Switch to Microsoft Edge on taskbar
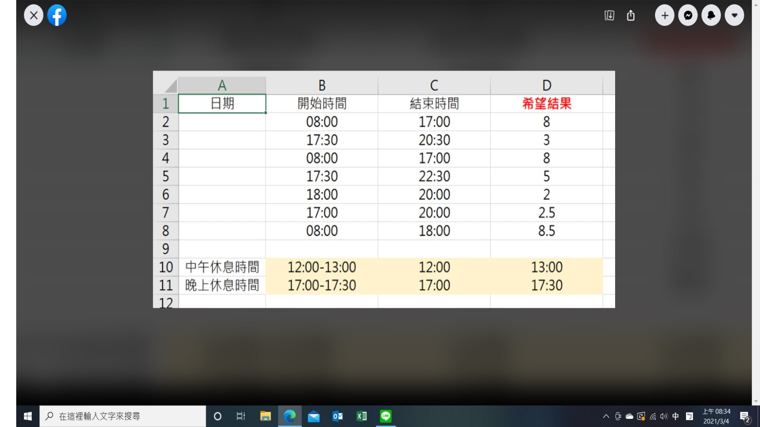Viewport: 760px width, 427px height. point(290,416)
